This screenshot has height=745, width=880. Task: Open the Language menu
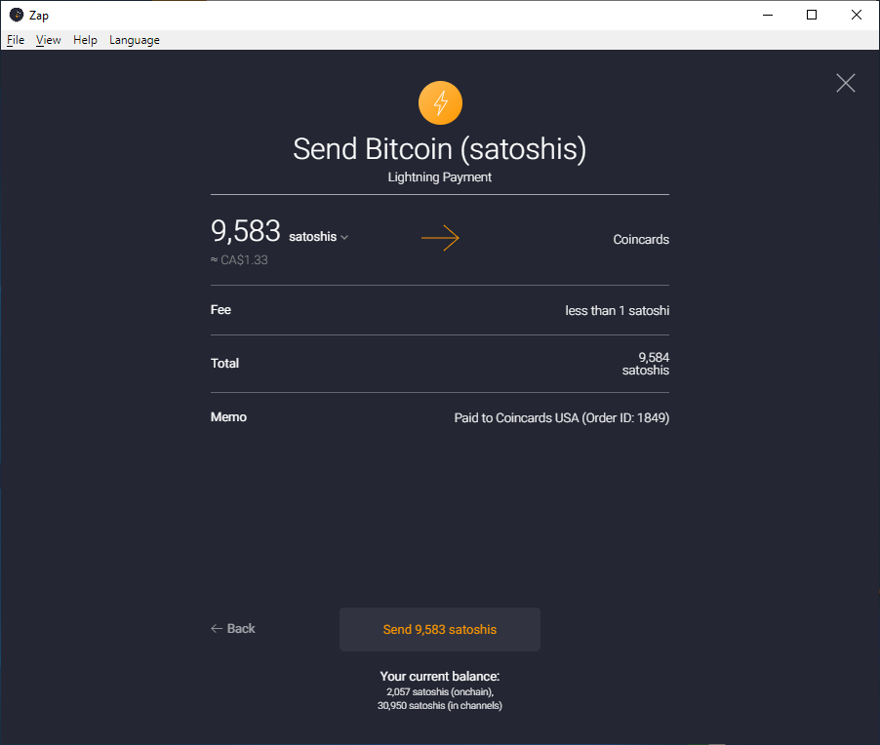point(134,40)
